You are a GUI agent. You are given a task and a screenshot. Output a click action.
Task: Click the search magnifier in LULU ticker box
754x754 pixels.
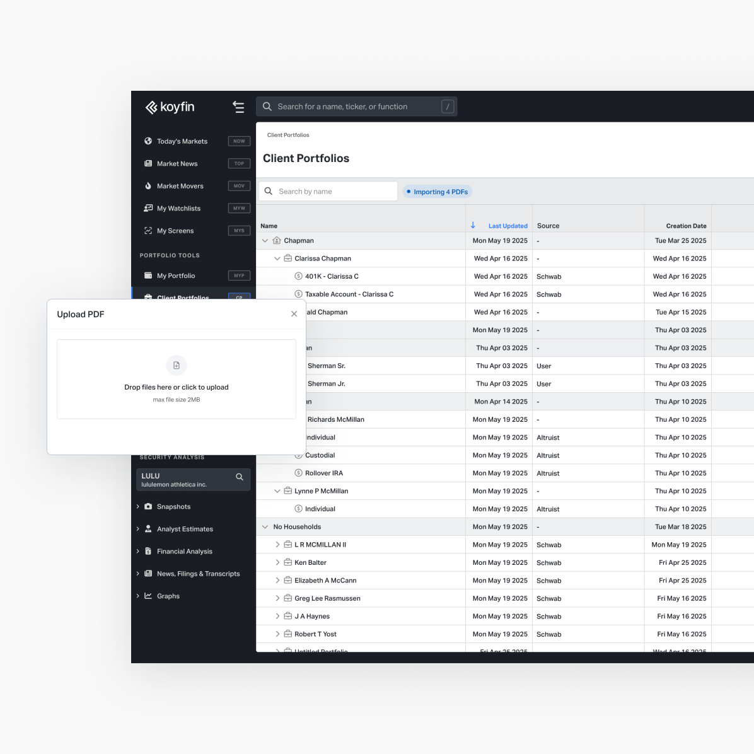click(240, 477)
